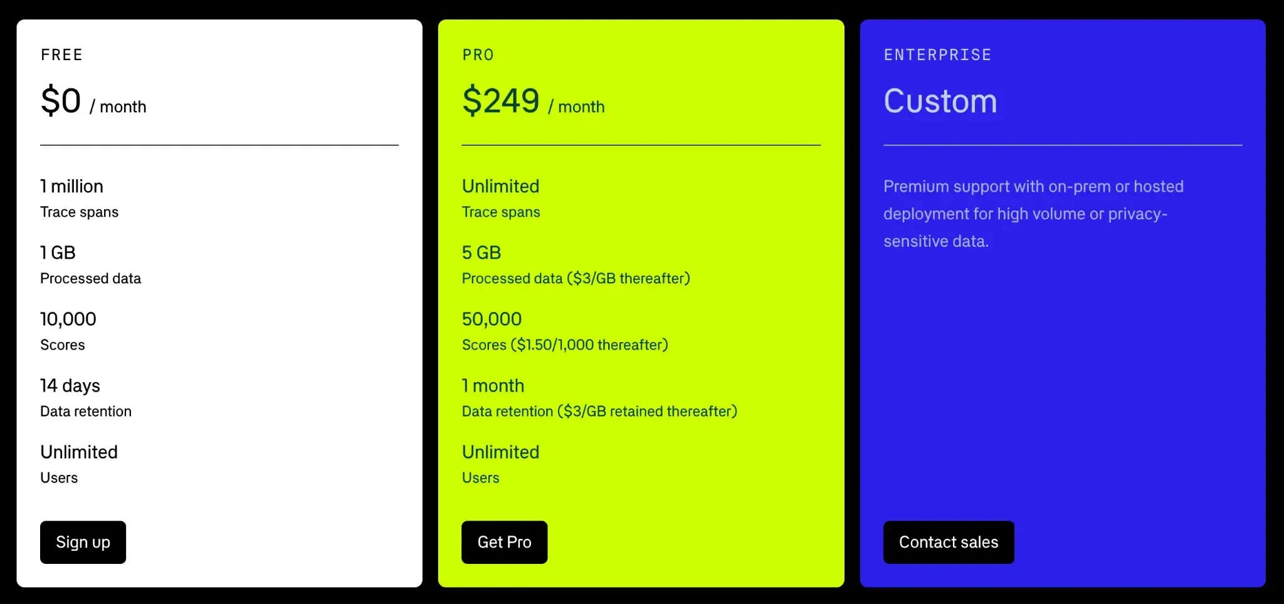Click the $0 / month price
Viewport: 1284px width, 604px height.
point(93,102)
